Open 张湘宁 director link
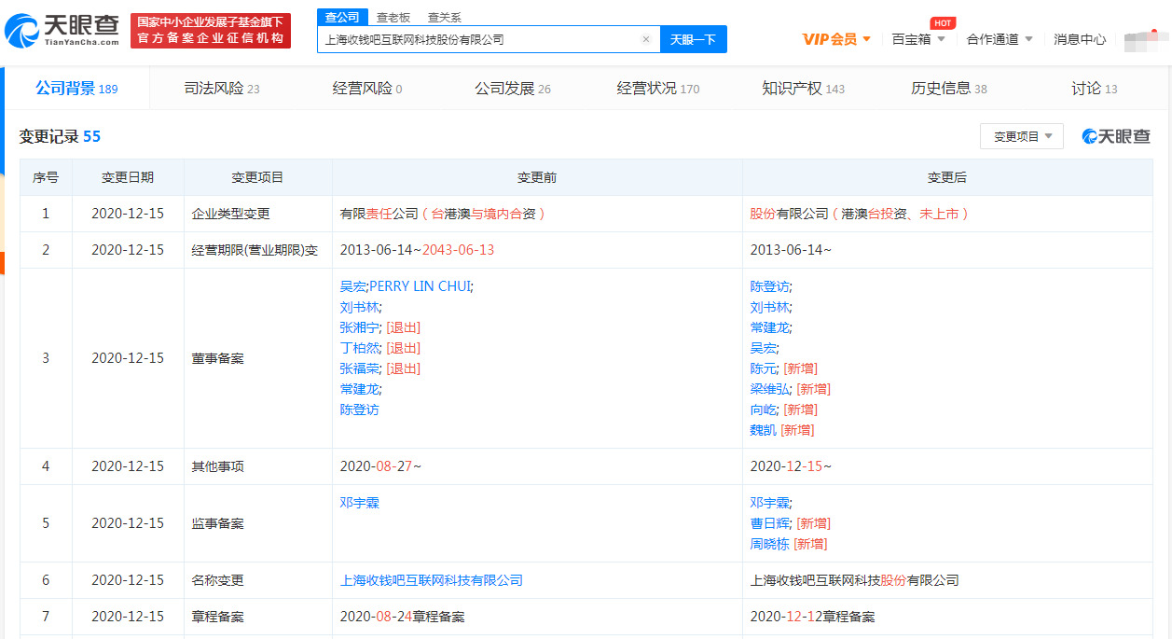This screenshot has width=1172, height=639. 360,327
